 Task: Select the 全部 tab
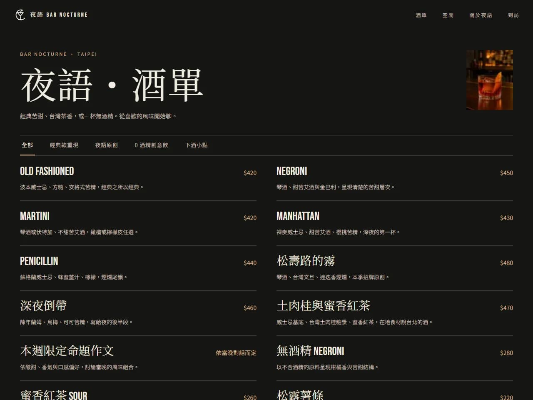coord(27,145)
